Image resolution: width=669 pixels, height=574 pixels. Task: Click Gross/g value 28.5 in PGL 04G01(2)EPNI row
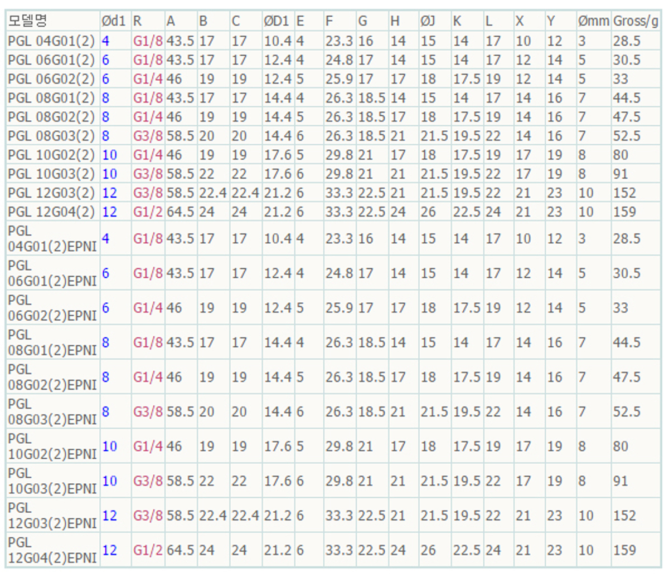click(627, 238)
